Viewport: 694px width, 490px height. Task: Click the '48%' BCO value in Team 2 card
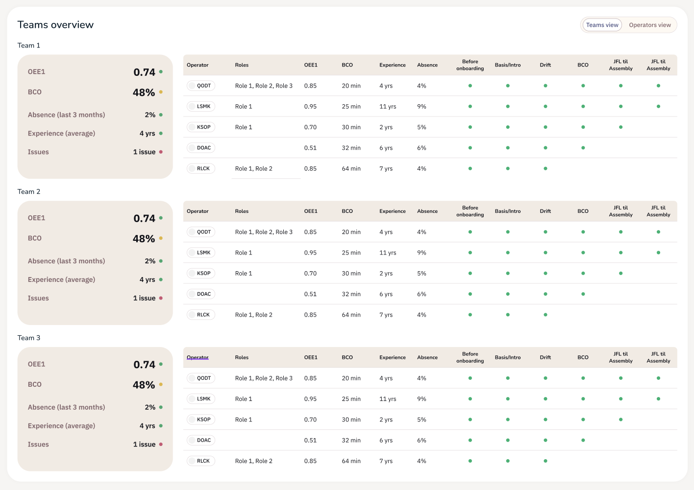click(144, 239)
